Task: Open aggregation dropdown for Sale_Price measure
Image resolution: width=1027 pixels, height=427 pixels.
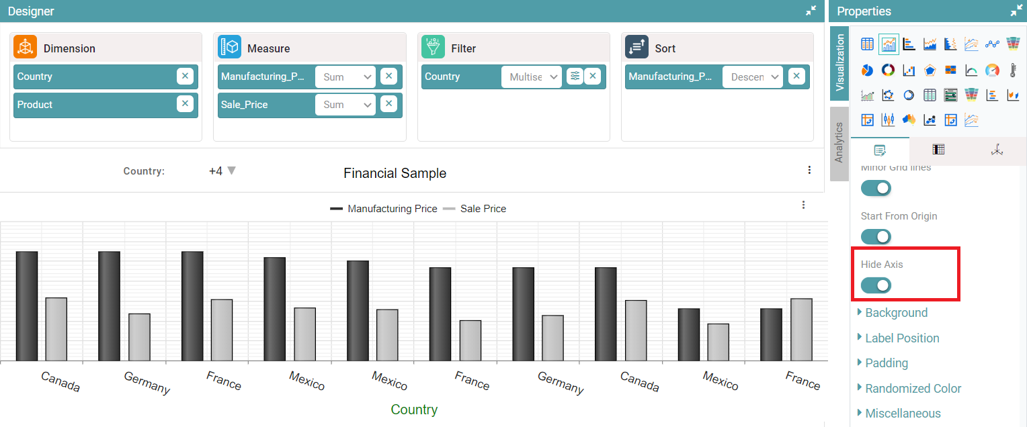Action: tap(345, 105)
